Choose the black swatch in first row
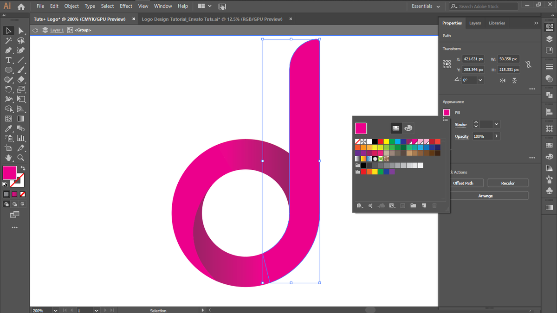The height and width of the screenshot is (313, 557). tap(375, 141)
